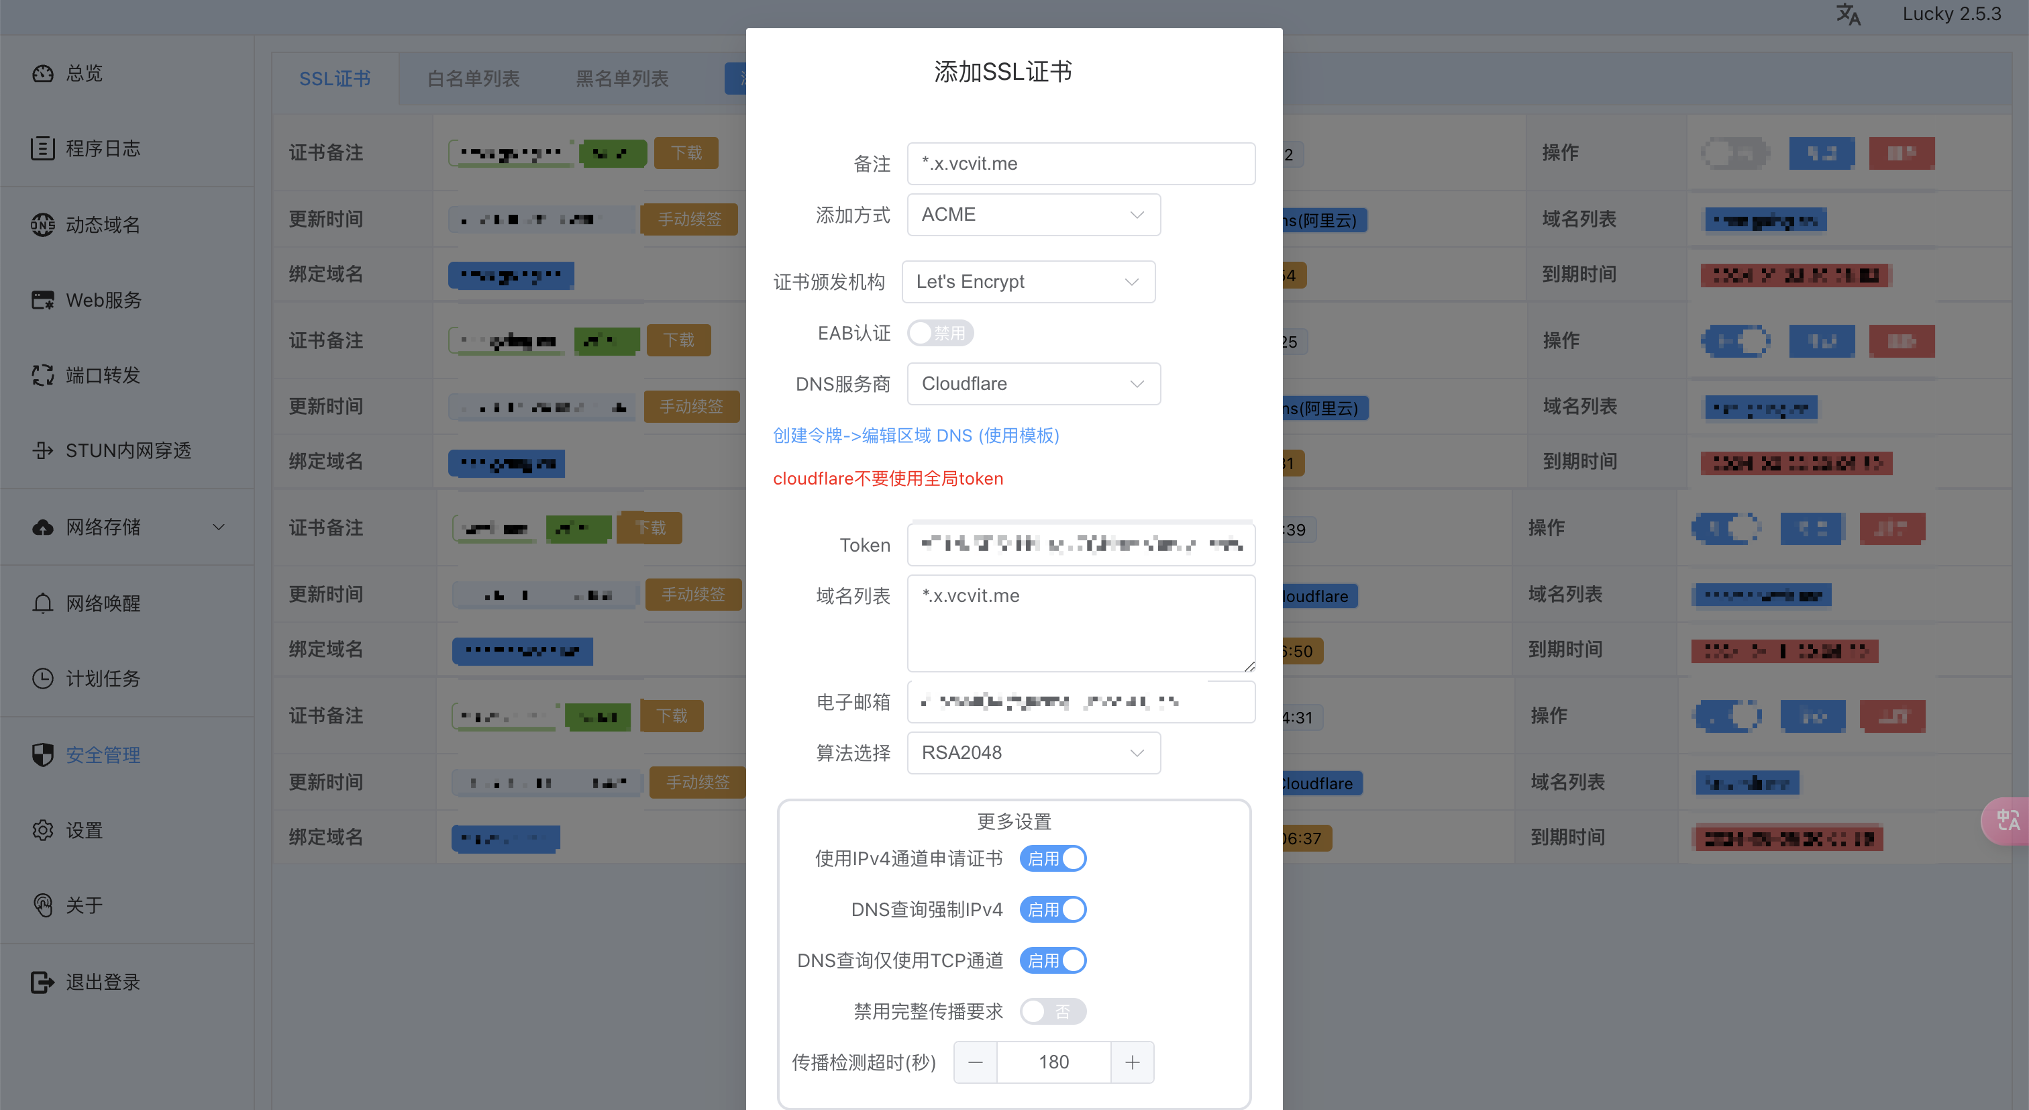This screenshot has height=1110, width=2029.
Task: Expand the 算法选择 RSA2048 dropdown
Action: pos(1033,752)
